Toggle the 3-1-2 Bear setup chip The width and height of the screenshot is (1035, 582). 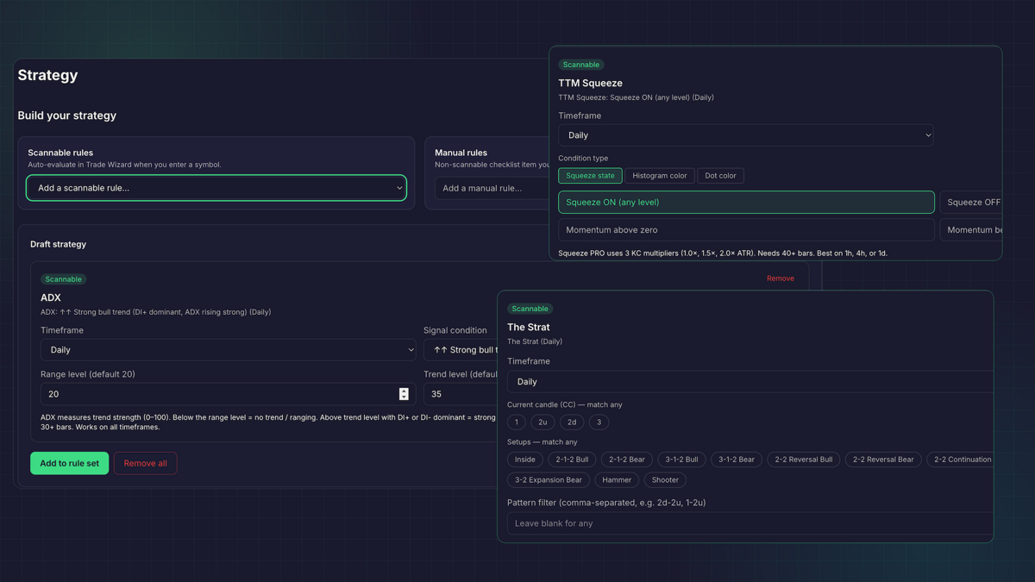(x=737, y=460)
